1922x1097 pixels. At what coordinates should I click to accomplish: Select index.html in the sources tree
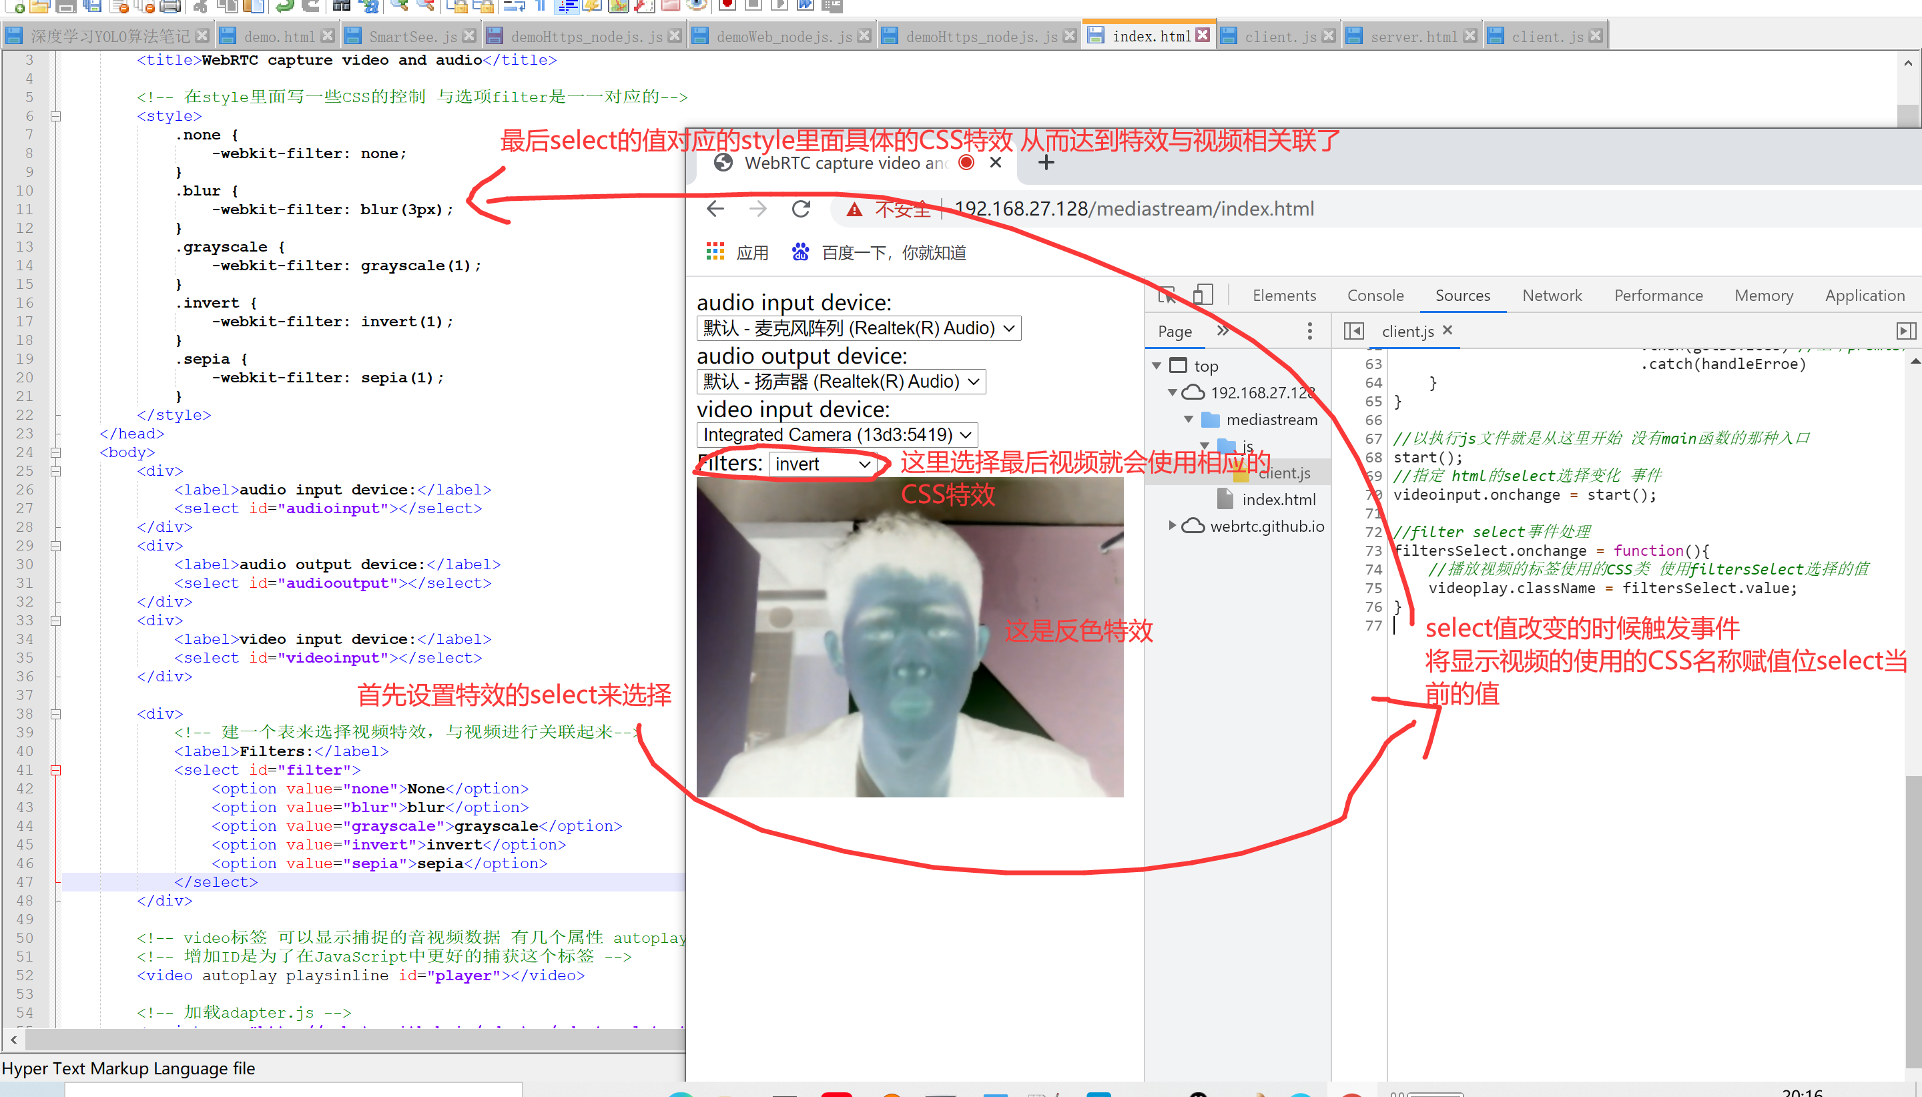click(1278, 500)
